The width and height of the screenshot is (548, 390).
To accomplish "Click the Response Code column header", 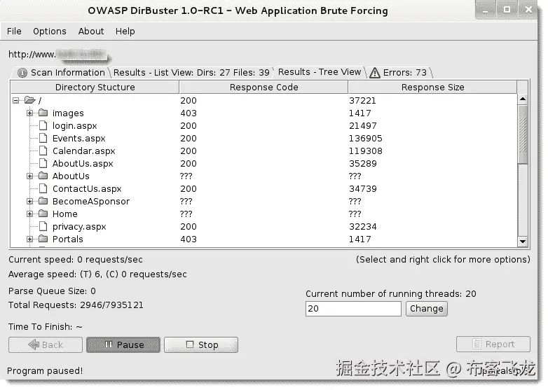I will click(x=264, y=88).
